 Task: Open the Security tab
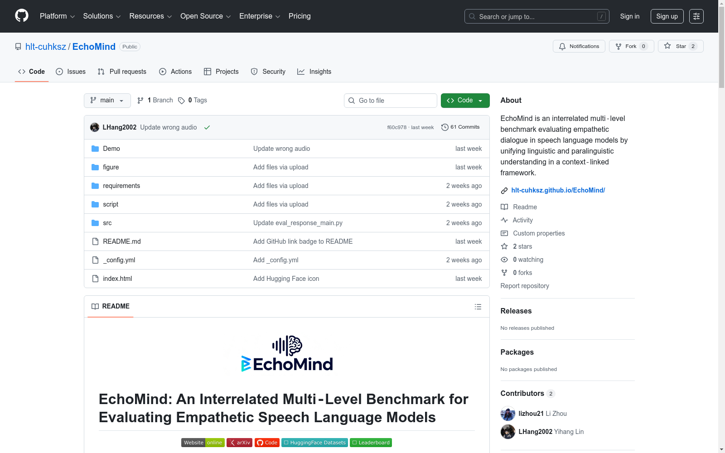(x=268, y=72)
